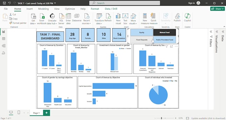226x120 pixels.
Task: Select the Public Provident Fund slicer option
Action: [165, 40]
